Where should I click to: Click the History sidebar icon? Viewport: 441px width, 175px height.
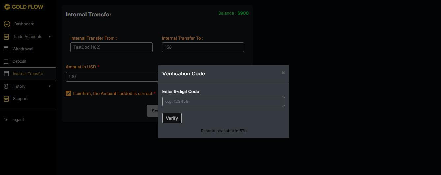tap(6, 86)
